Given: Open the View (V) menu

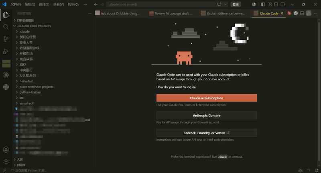Looking at the screenshot, I should (x=59, y=4).
